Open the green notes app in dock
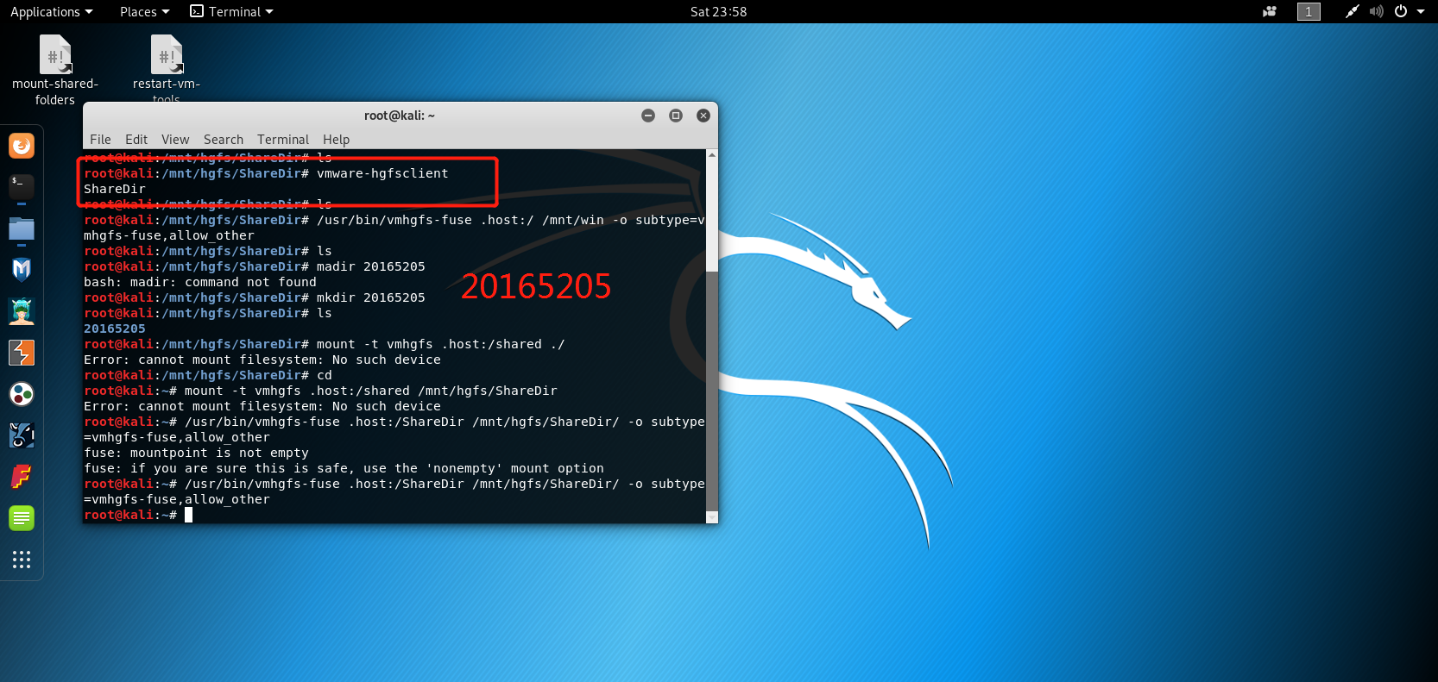Image resolution: width=1438 pixels, height=682 pixels. (22, 518)
